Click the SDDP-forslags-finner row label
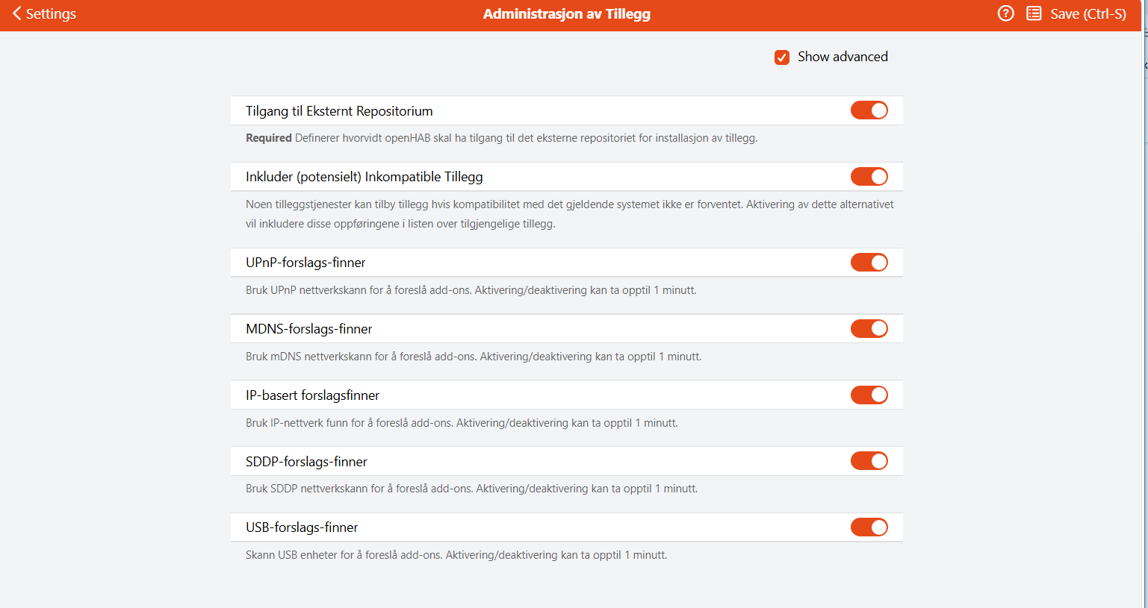Screen dimensions: 1148x608 click(x=306, y=462)
